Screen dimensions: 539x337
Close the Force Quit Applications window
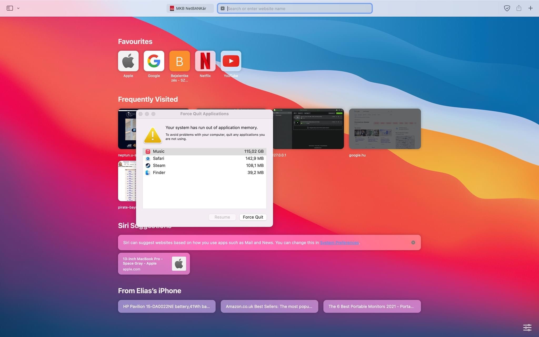point(141,114)
